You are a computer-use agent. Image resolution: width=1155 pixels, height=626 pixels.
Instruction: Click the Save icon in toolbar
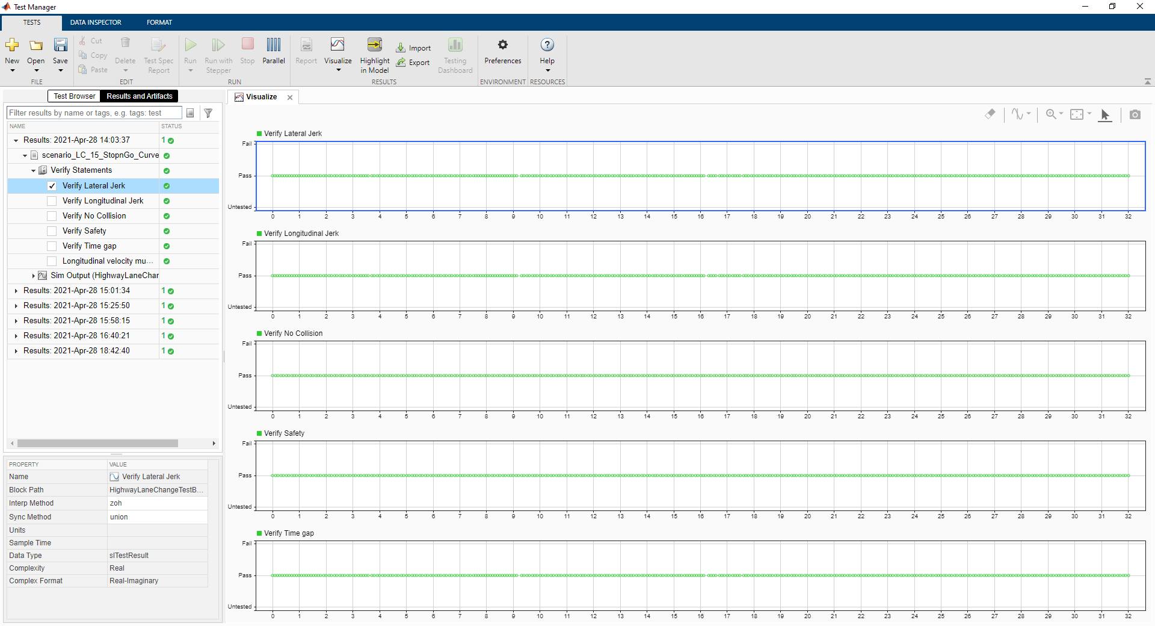(x=60, y=45)
